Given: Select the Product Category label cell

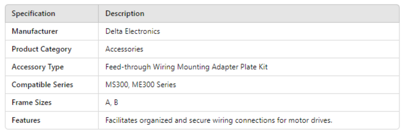Looking at the screenshot, I should pyautogui.click(x=42, y=49).
